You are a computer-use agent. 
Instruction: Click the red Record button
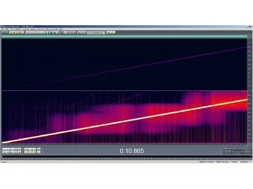(x=19, y=152)
